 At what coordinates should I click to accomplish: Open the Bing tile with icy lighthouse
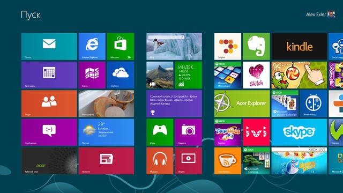[x=174, y=47]
